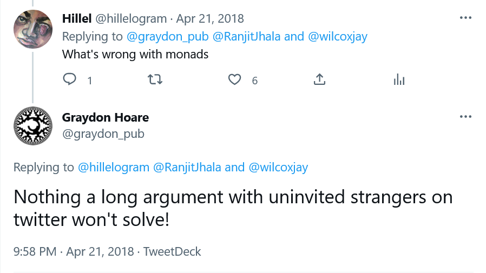Visit the @hillelogram handle in tweet header
Image resolution: width=486 pixels, height=273 pixels.
(x=131, y=19)
